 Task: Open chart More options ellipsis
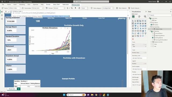[70, 28]
